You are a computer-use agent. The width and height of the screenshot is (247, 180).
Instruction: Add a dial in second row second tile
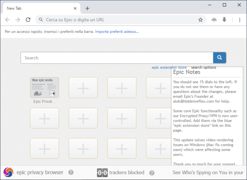[83, 118]
